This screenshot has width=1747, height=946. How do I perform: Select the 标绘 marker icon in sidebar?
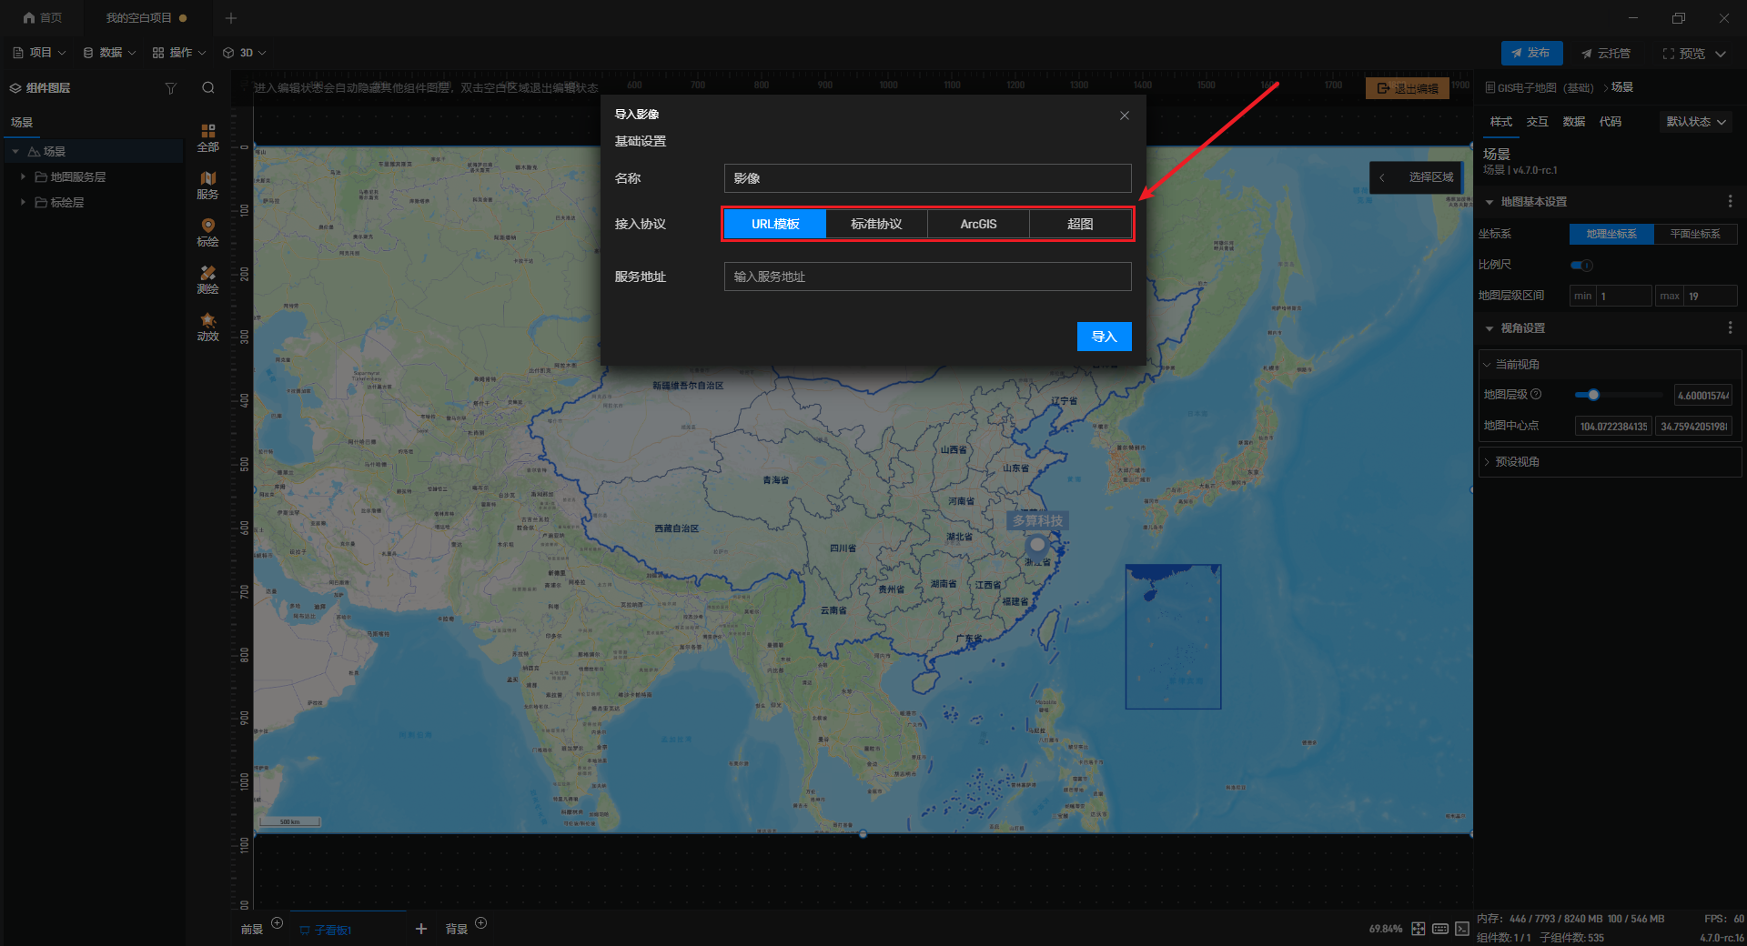207,232
